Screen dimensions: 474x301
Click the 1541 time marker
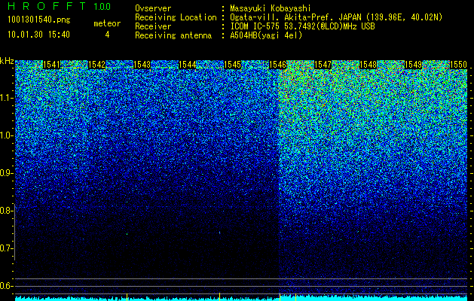tap(52, 65)
